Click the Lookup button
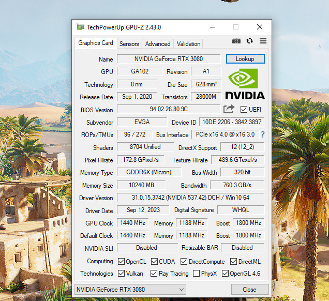Image resolution: width=329 pixels, height=301 pixels. [245, 59]
